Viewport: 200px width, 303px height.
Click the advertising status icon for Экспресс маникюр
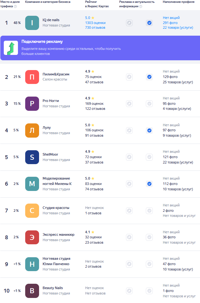point(129,237)
